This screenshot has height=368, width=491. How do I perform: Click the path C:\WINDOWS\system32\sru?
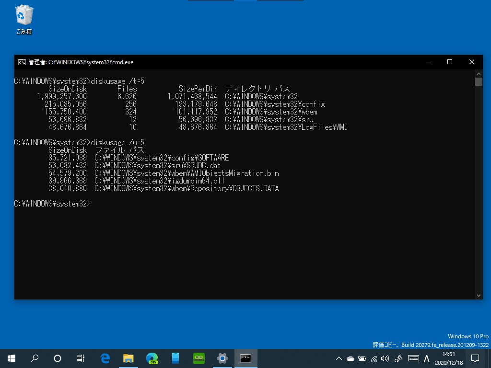[269, 119]
